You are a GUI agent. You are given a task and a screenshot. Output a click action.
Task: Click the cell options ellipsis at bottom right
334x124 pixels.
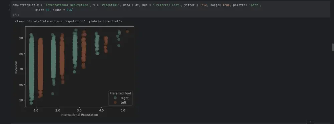[310, 122]
